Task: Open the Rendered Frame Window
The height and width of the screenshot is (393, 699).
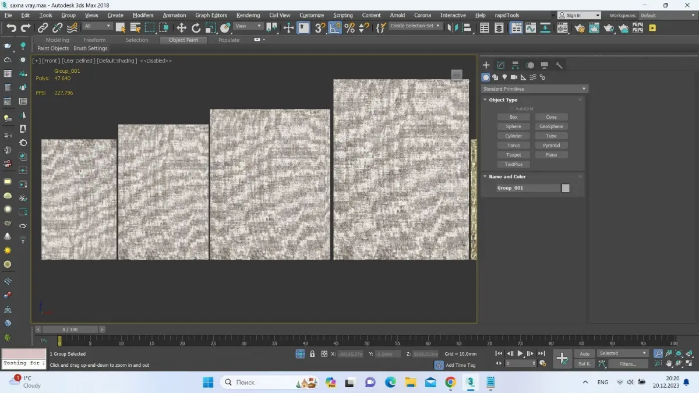Action: (594, 27)
